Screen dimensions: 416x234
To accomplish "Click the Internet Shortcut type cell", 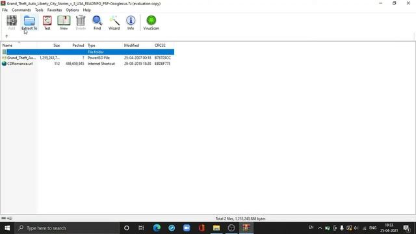I will pos(101,64).
